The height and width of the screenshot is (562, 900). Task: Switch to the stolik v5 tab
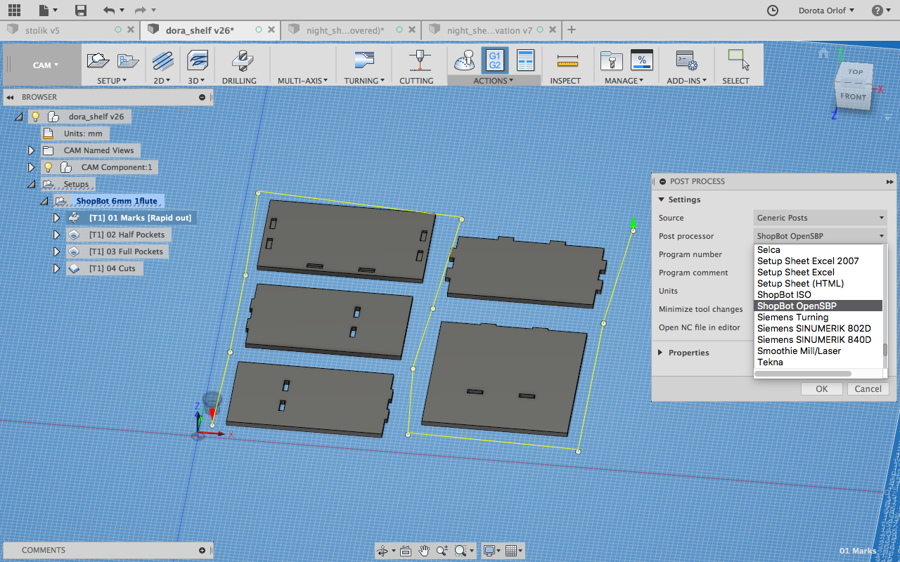42,30
